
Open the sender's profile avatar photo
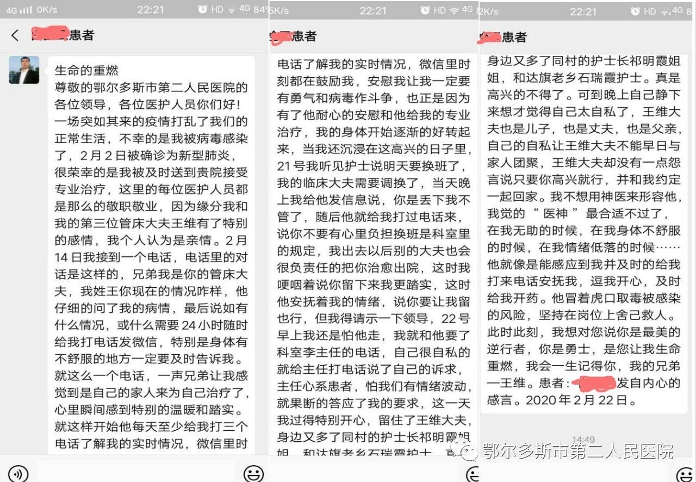tap(24, 70)
